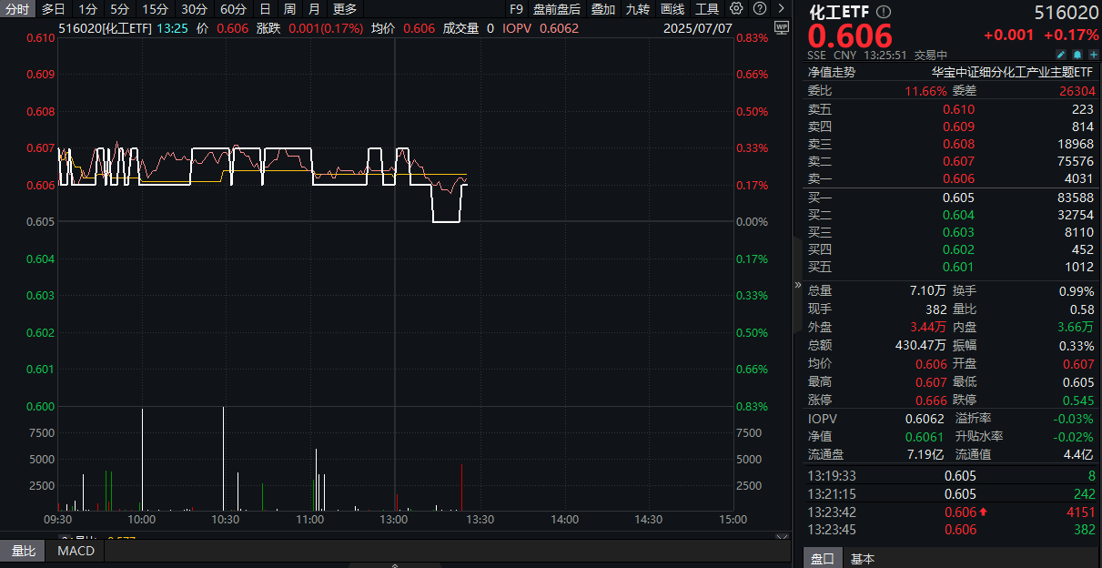1102x568 pixels.
Task: Collapse the quote side panel
Action: click(798, 285)
